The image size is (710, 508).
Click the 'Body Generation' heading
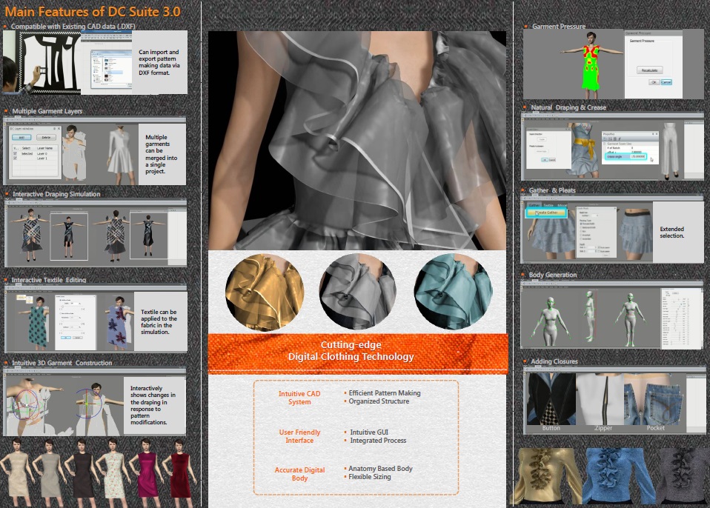click(x=552, y=275)
